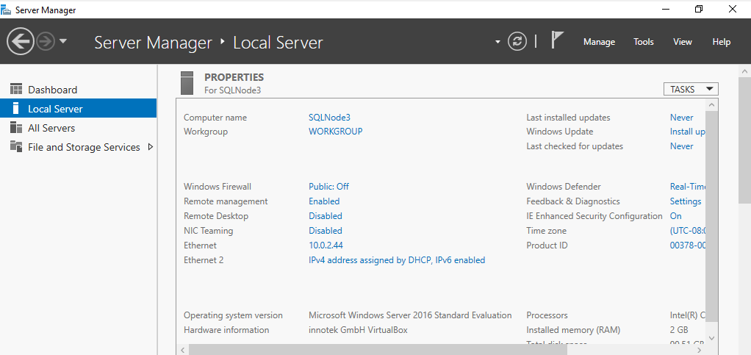Toggle Remote Desktop Disabled setting

[325, 216]
